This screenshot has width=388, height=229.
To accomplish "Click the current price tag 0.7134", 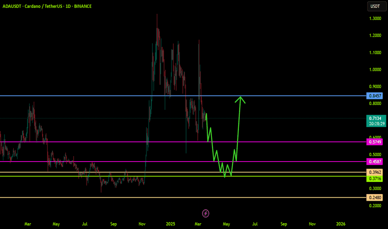I will 376,121.
